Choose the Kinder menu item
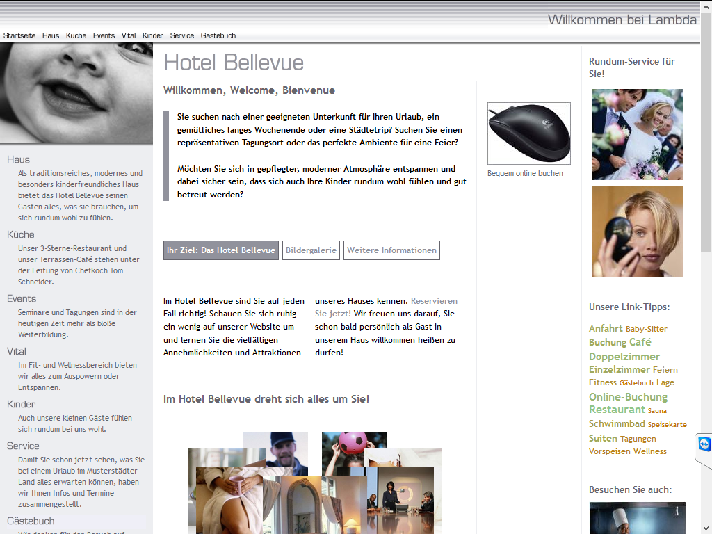Screen dimensions: 712x534 (152, 35)
